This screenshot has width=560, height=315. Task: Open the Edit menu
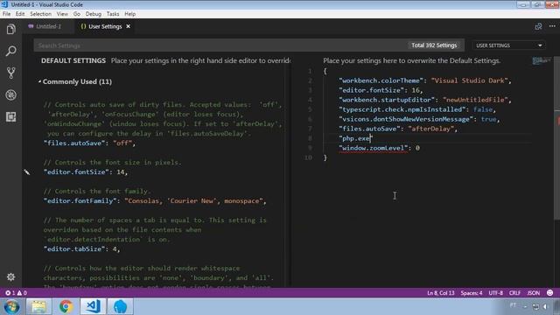tap(20, 14)
